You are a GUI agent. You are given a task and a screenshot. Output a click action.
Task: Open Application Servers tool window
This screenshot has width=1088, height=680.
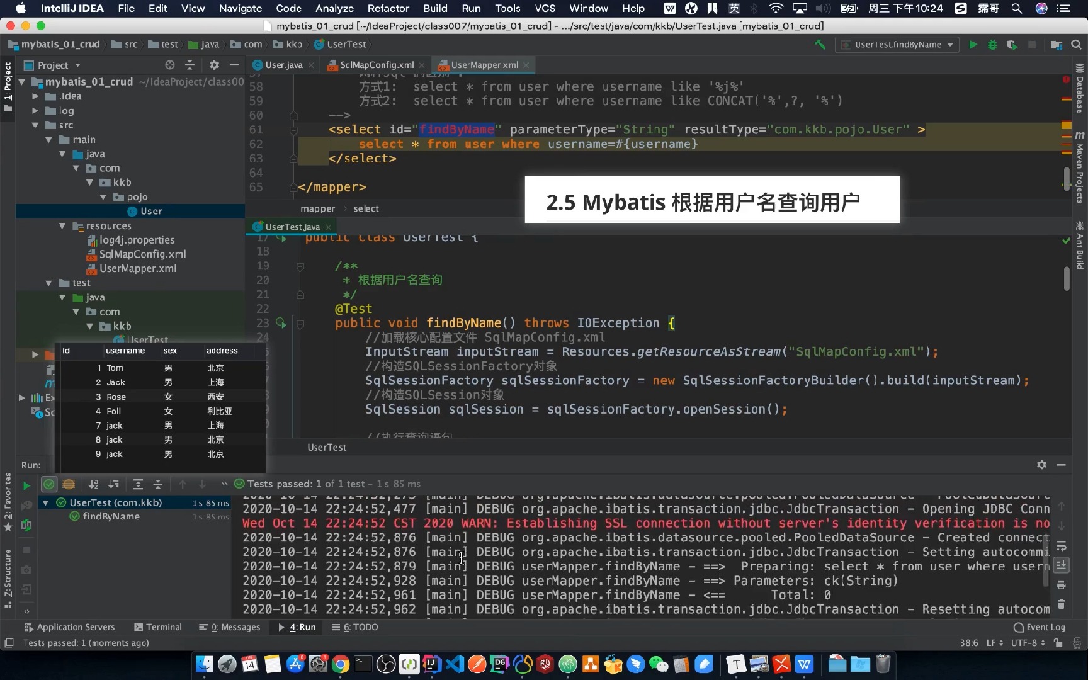click(x=69, y=627)
